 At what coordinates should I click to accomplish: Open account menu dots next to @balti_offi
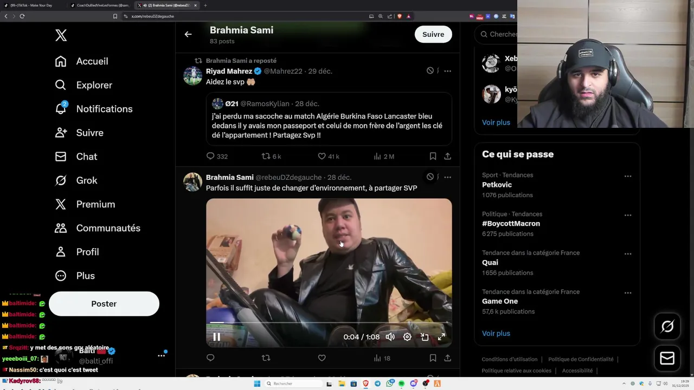coord(161,355)
